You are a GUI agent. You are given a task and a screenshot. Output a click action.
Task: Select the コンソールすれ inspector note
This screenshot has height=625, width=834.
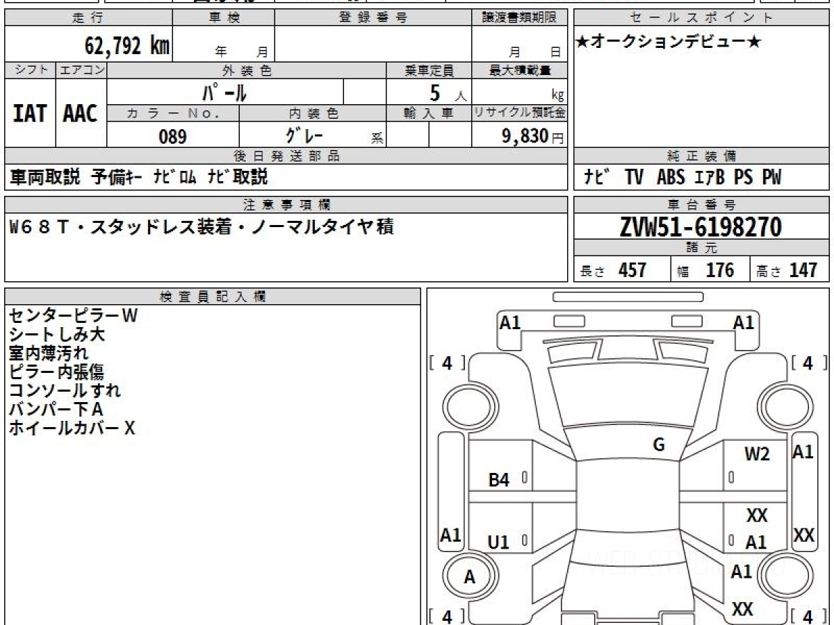[65, 390]
